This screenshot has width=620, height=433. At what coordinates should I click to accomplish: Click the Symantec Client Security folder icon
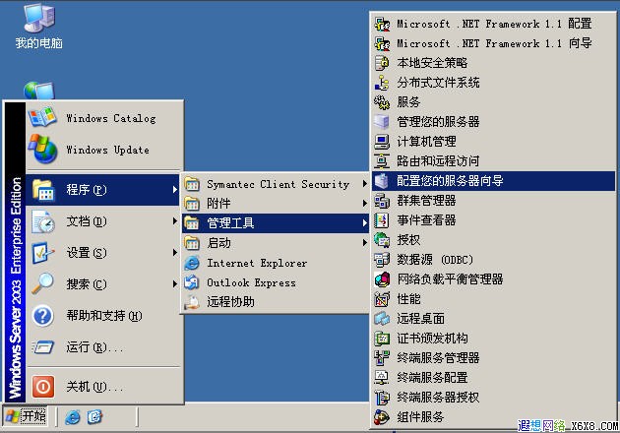tap(192, 184)
